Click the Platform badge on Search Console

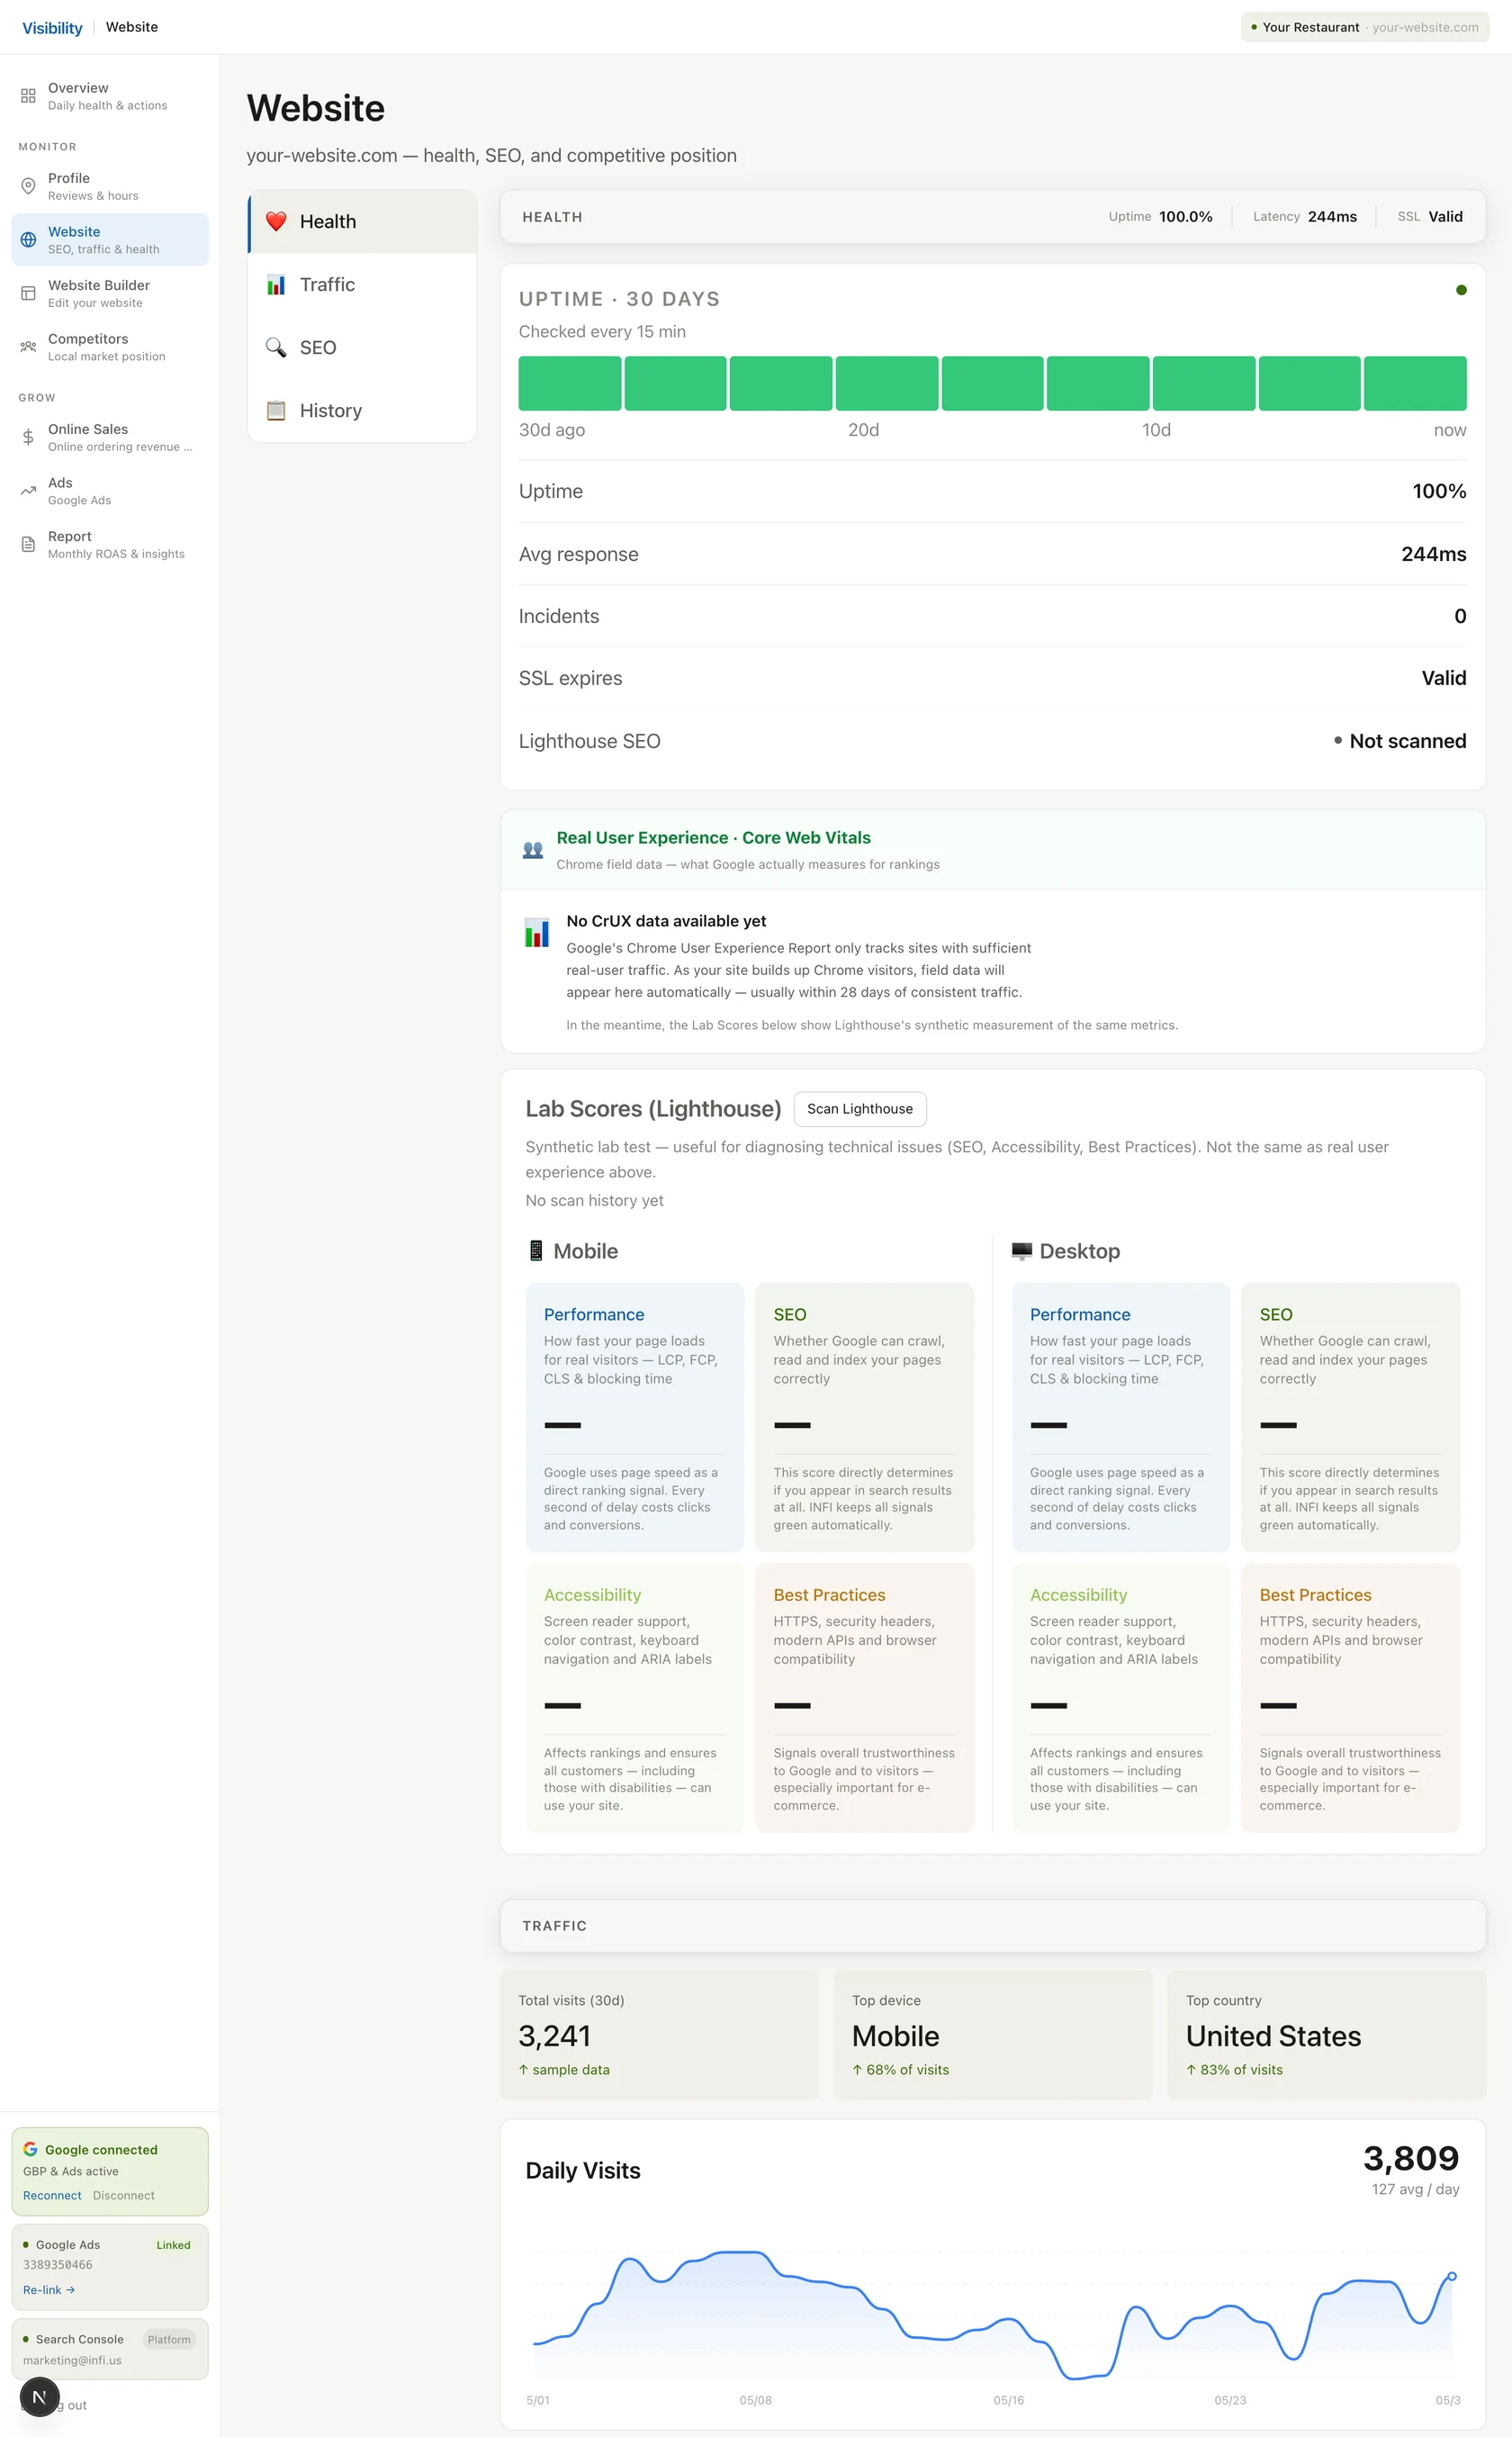pyautogui.click(x=169, y=2339)
